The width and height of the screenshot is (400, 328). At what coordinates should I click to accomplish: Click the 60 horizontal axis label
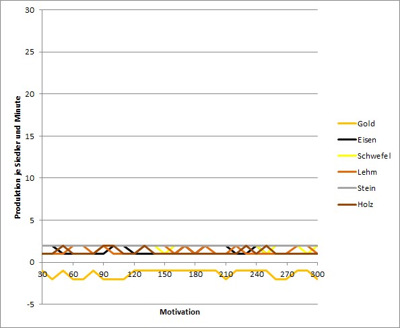click(x=73, y=274)
